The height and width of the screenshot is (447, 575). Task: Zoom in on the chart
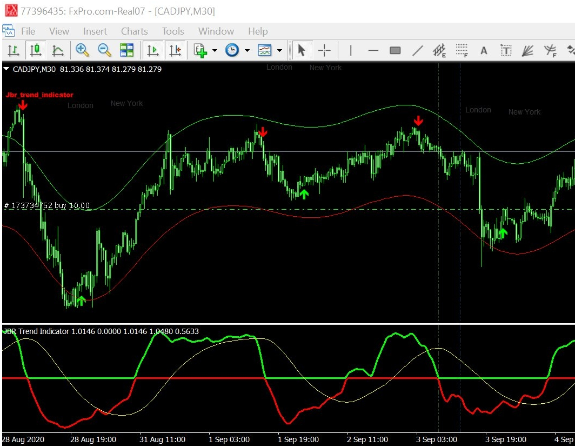[x=82, y=51]
